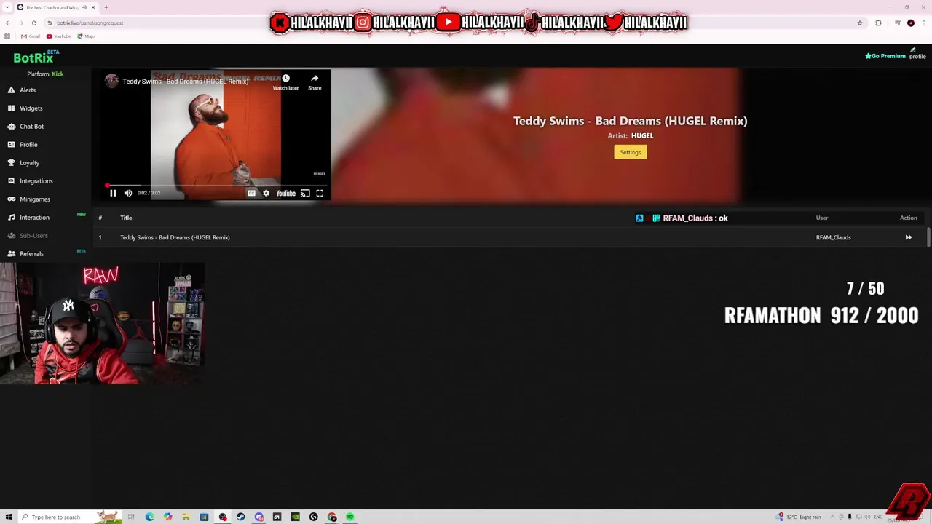Screen dimensions: 932x524
Task: Click the cast to TV icon
Action: coord(305,193)
